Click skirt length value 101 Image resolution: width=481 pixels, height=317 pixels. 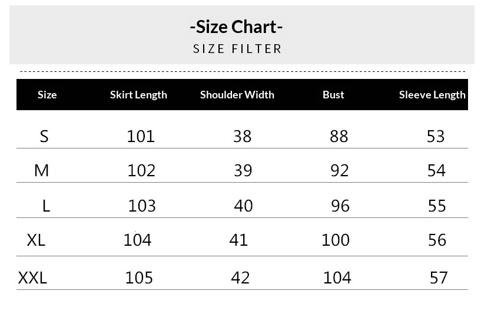[x=141, y=137]
